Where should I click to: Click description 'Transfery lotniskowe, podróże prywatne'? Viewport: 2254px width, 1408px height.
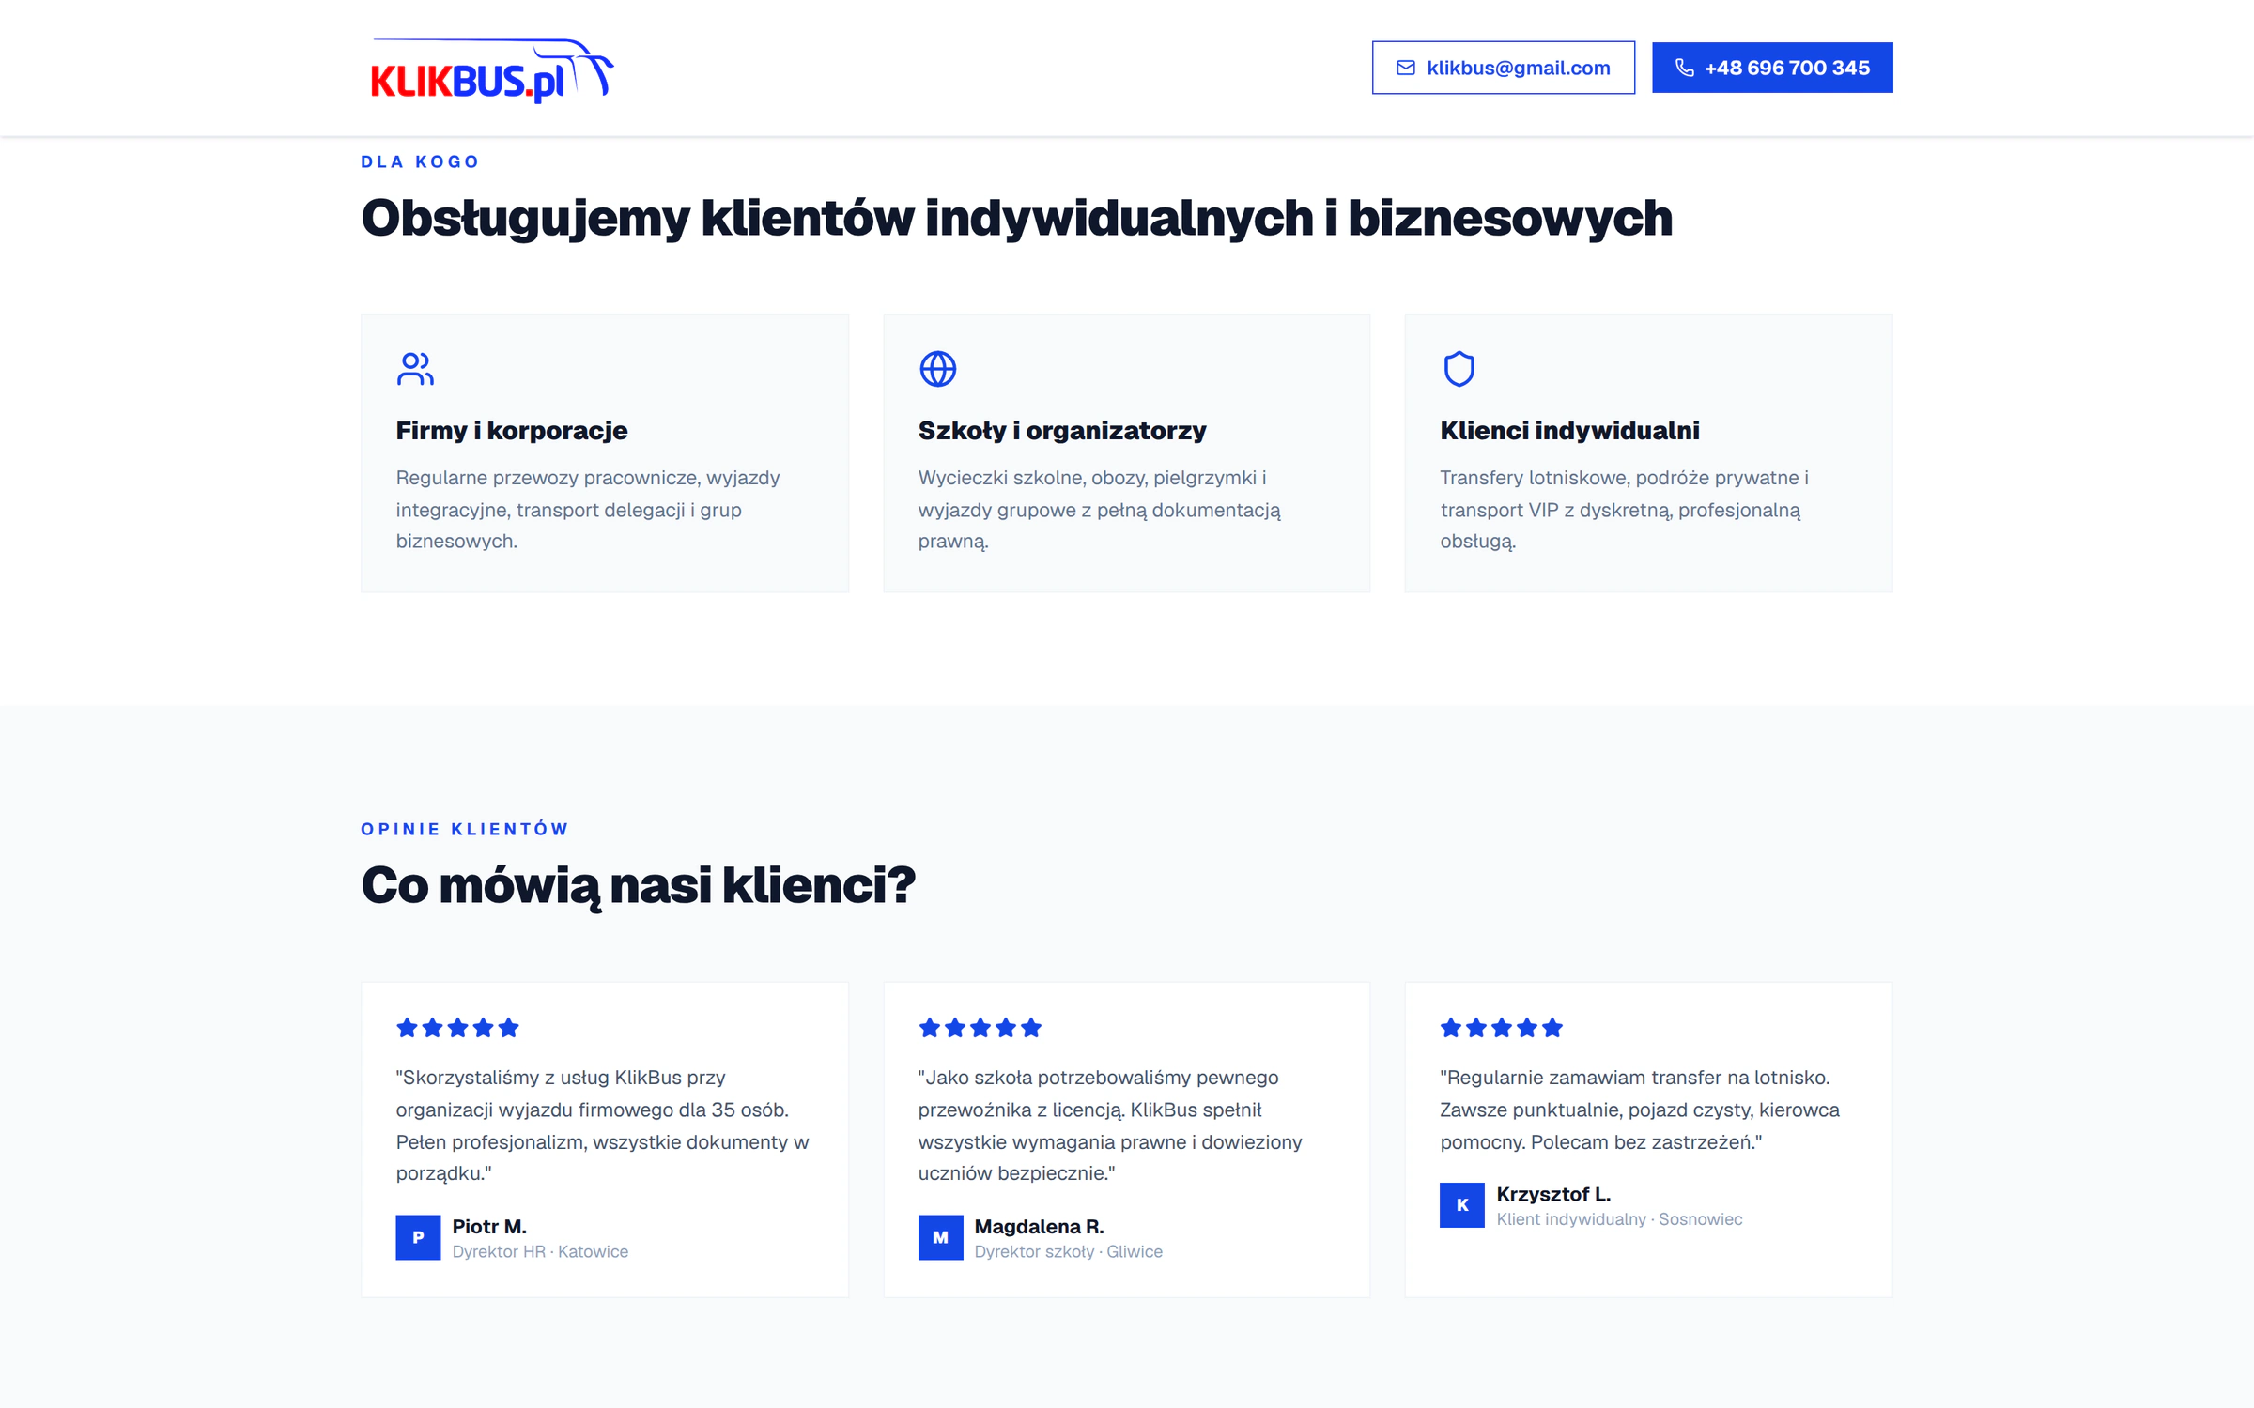pos(1624,510)
